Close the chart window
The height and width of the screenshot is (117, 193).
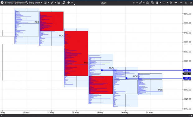coord(191,2)
